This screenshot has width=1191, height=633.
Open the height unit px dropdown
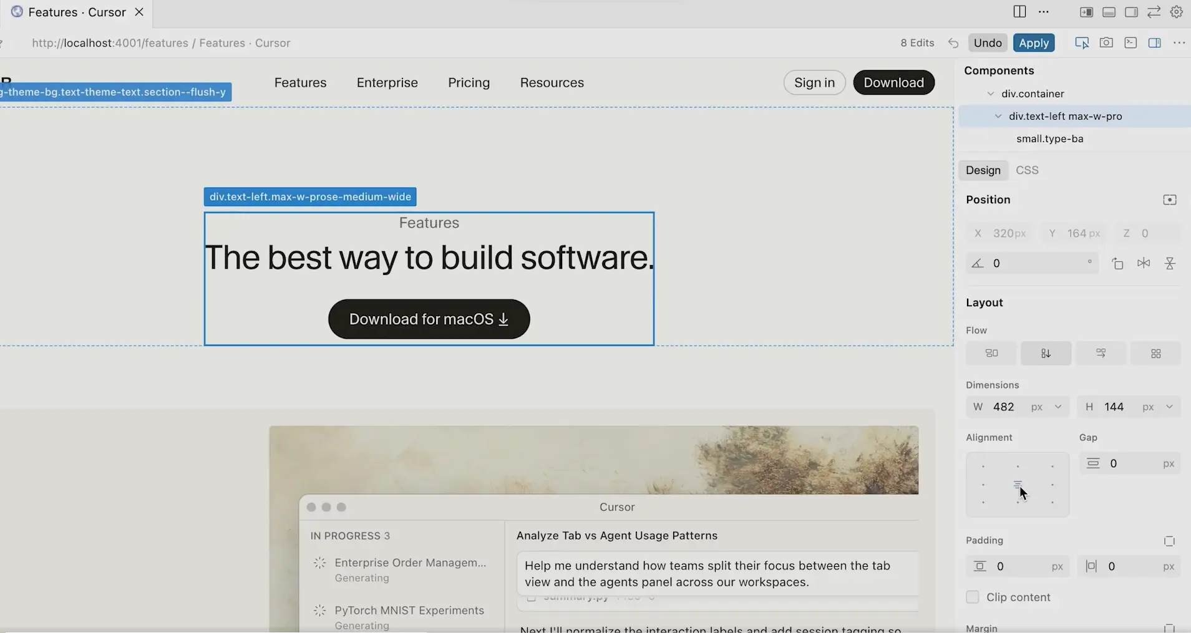tap(1159, 407)
